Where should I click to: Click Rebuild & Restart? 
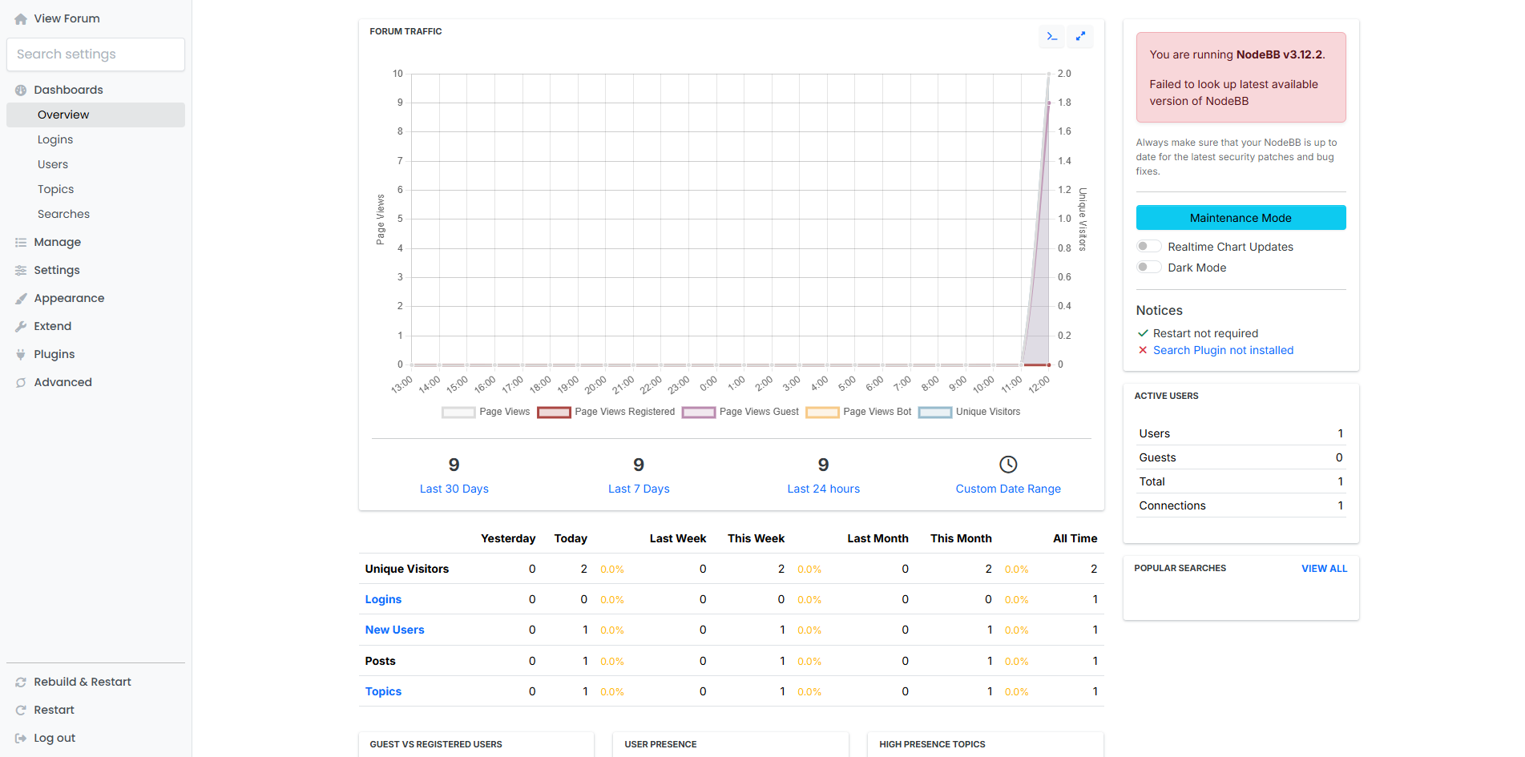click(x=95, y=682)
